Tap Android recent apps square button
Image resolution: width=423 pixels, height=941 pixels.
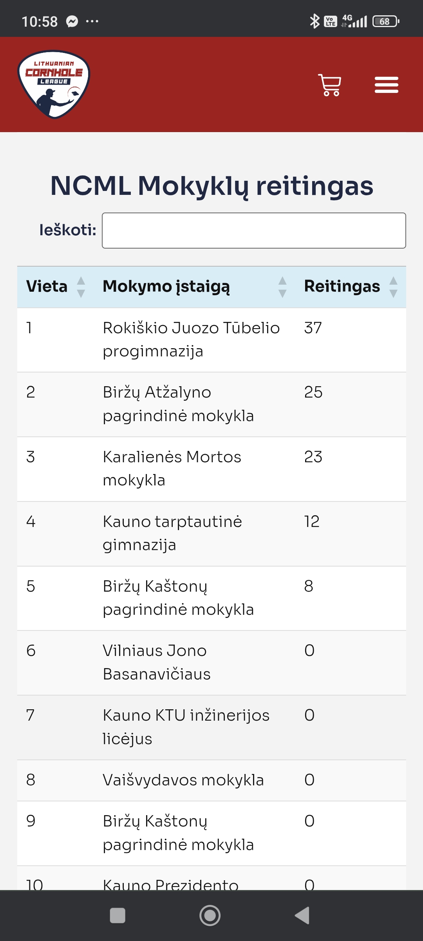[117, 916]
